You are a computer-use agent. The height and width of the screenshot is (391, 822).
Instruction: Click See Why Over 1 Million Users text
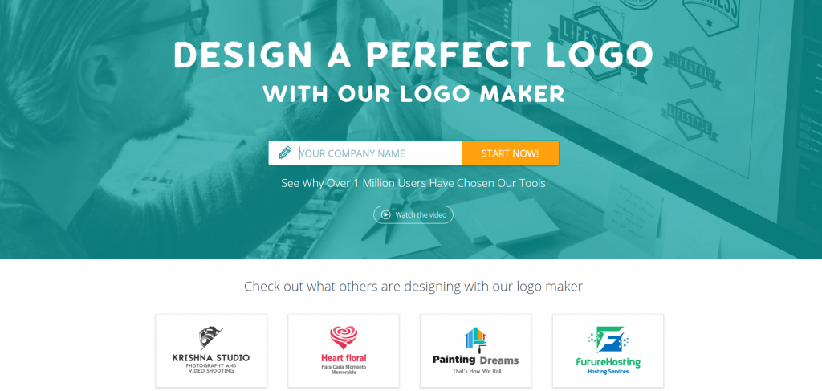[x=413, y=183]
